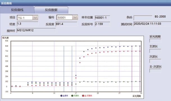This screenshot has width=171, height=101.
Task: Click the 50001 number field
Action: pos(65,17)
